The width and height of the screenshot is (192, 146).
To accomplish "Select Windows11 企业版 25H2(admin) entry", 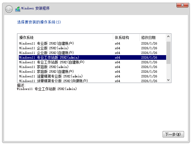I will coord(44,48).
